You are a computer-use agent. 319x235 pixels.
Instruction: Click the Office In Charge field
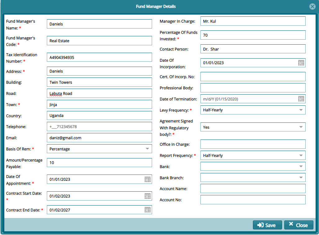253,144
